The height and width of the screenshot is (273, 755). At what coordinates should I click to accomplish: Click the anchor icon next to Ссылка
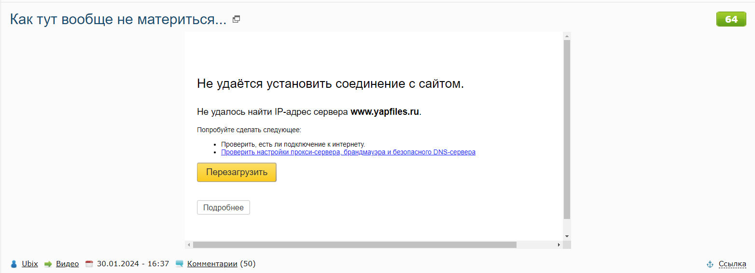(710, 264)
